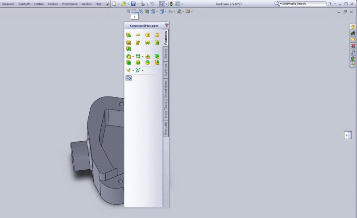
Task: Click the Draft icon
Action: 157,56
